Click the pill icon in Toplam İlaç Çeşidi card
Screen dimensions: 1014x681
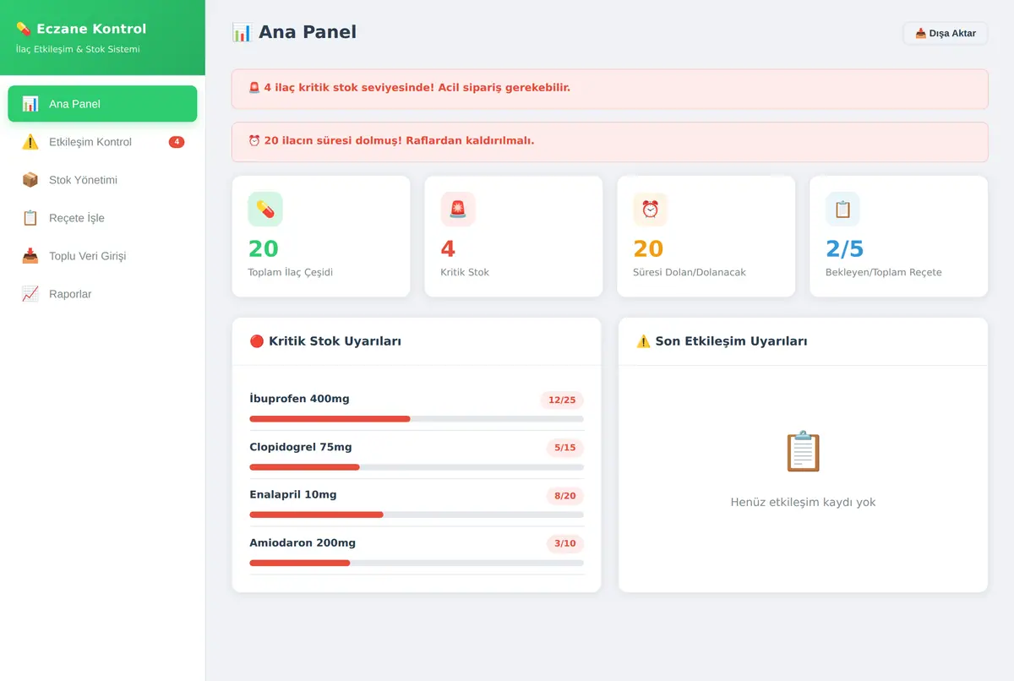(265, 210)
